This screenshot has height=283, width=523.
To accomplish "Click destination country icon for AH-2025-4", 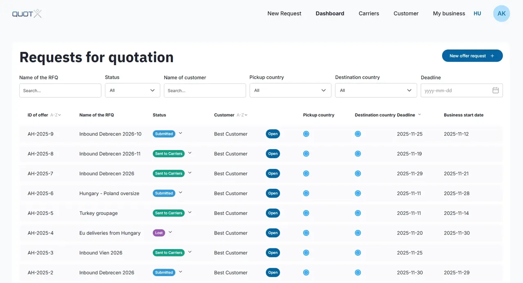I will (358, 233).
